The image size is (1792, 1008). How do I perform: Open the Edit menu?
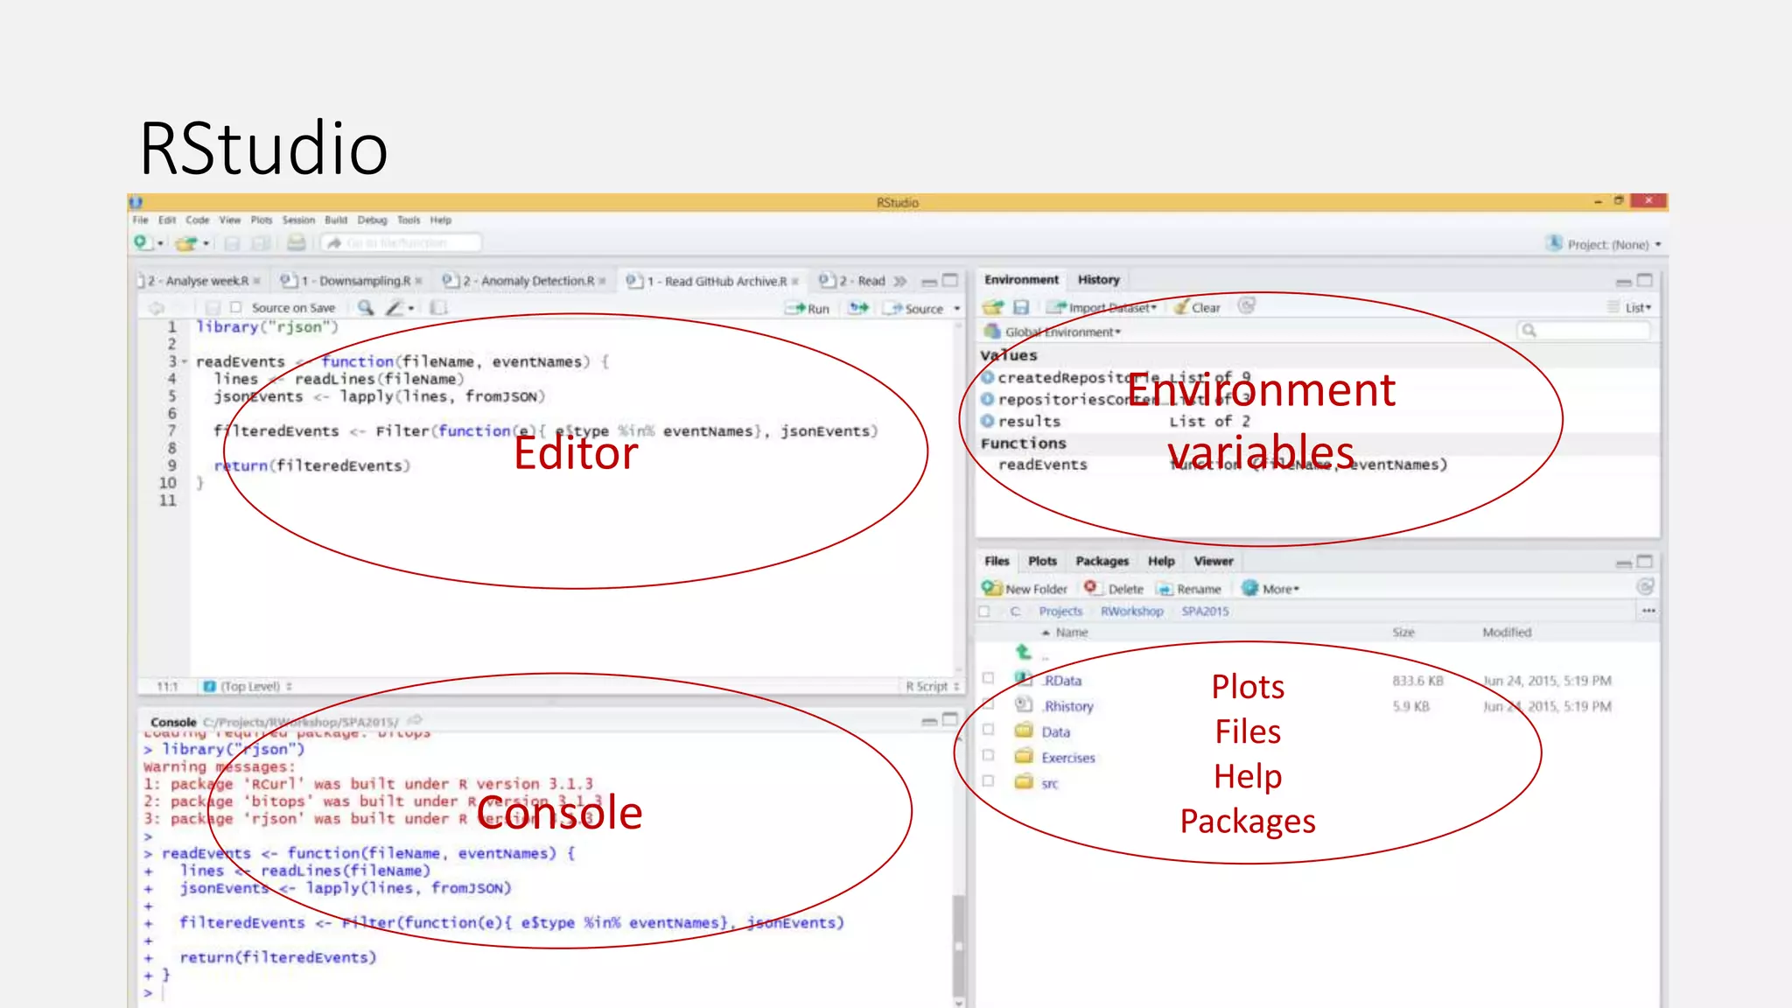pyautogui.click(x=167, y=220)
